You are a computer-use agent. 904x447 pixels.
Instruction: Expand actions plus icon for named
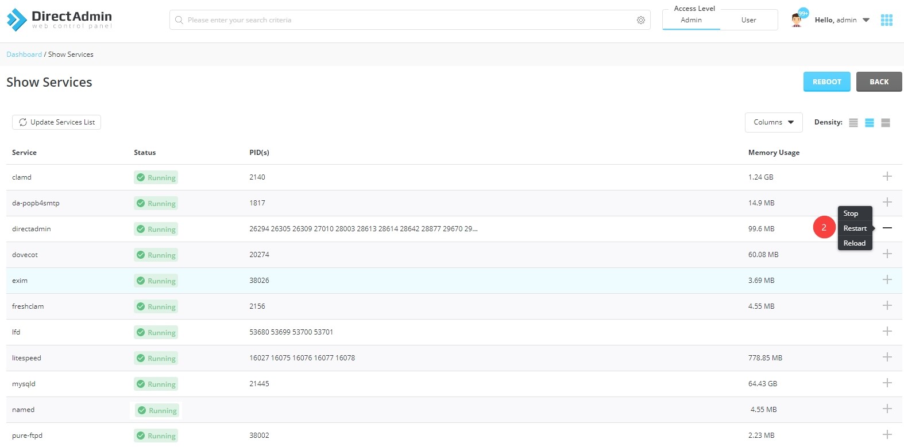click(x=887, y=409)
